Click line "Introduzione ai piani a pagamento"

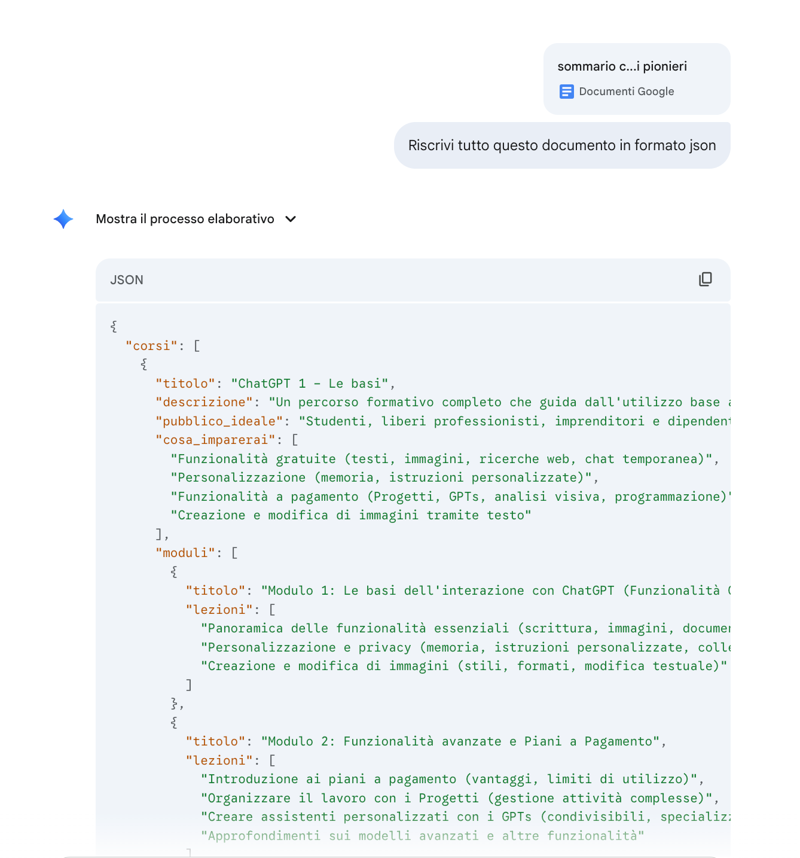tap(448, 779)
